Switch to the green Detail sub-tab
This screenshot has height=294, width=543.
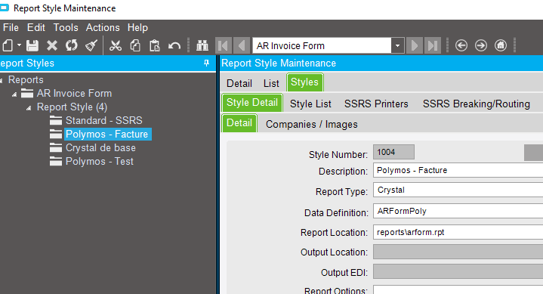pos(239,123)
